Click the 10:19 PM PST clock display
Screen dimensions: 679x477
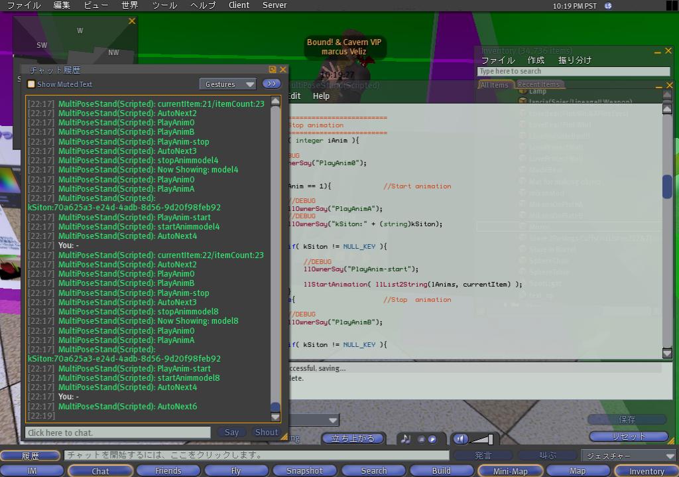pos(575,5)
